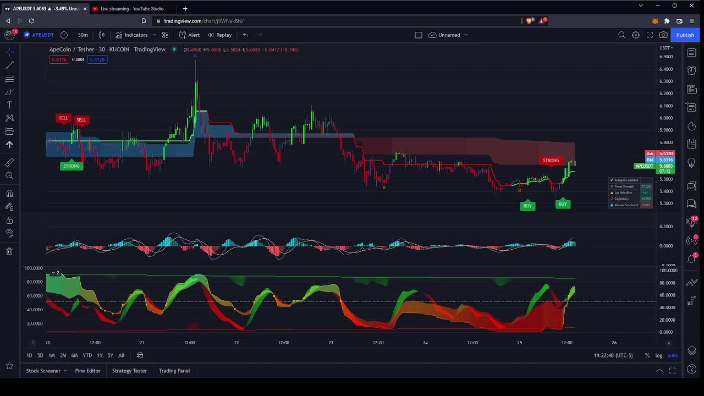
Task: Select the YTD date range
Action: tap(87, 355)
